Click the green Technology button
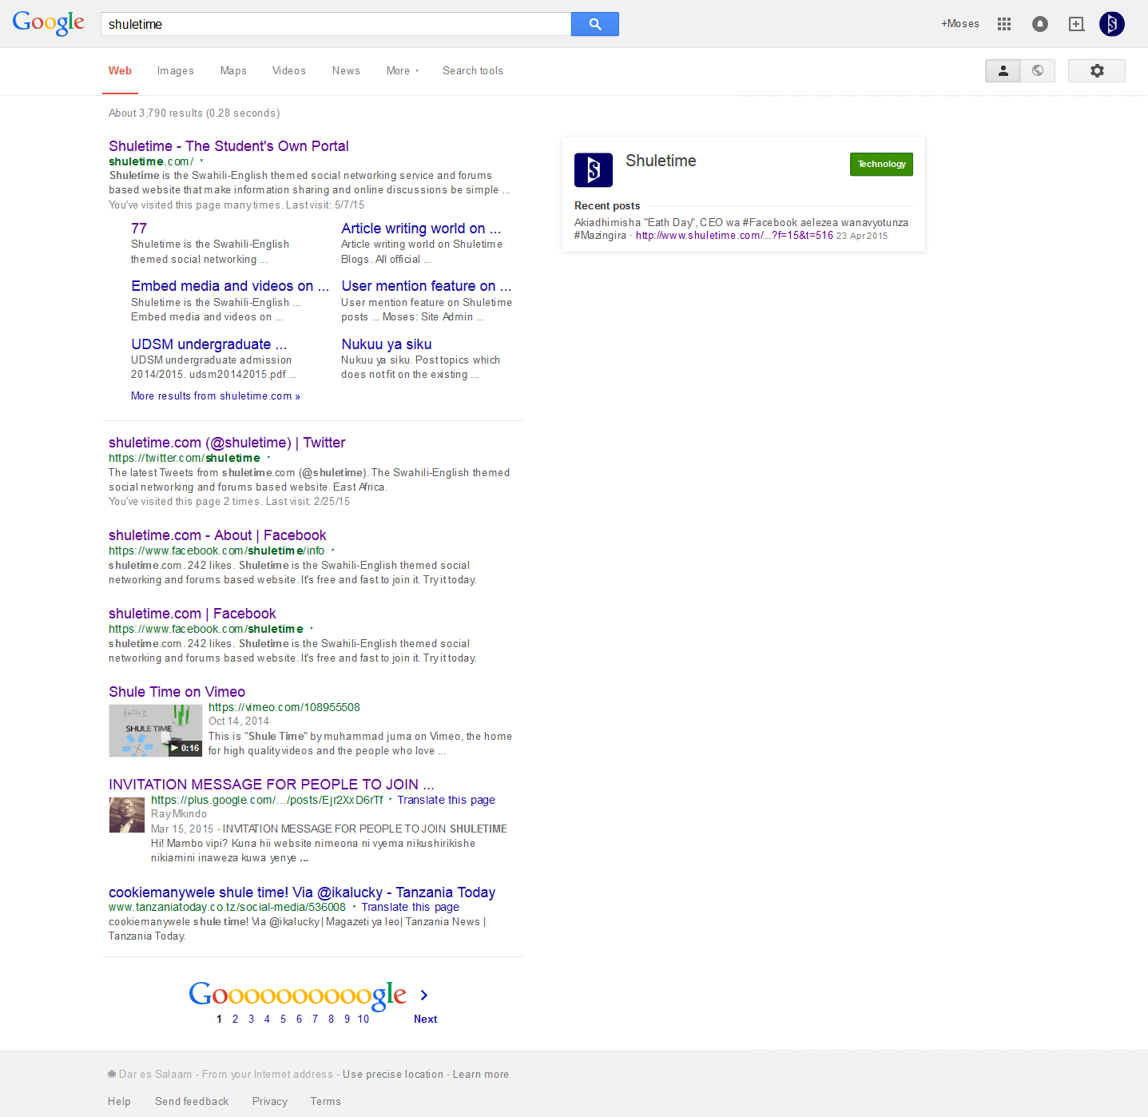The width and height of the screenshot is (1148, 1117). click(x=881, y=164)
